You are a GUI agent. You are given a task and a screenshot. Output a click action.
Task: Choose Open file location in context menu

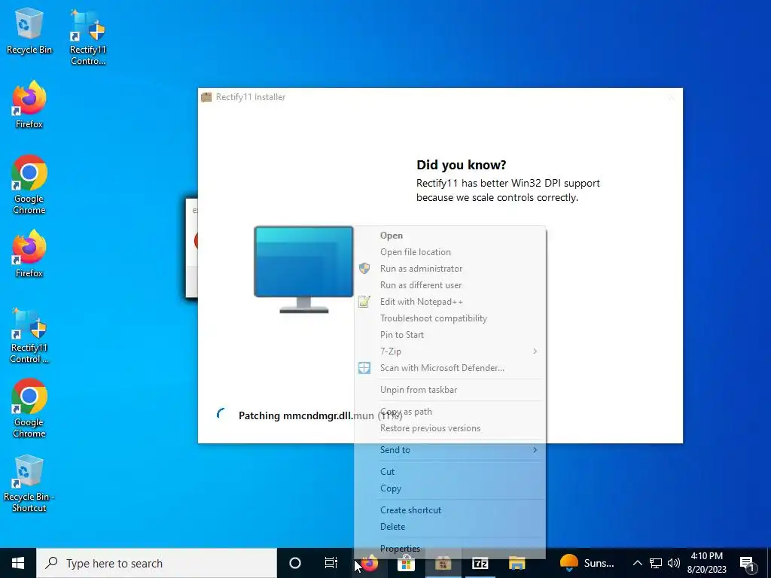450,252
